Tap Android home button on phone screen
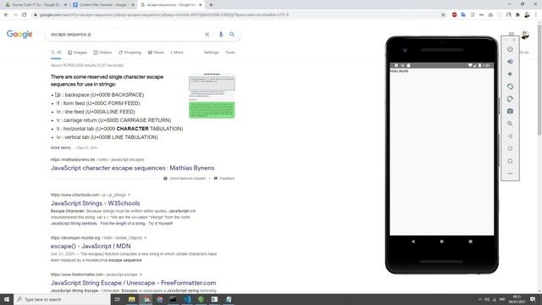Image resolution: width=542 pixels, height=305 pixels. click(442, 241)
